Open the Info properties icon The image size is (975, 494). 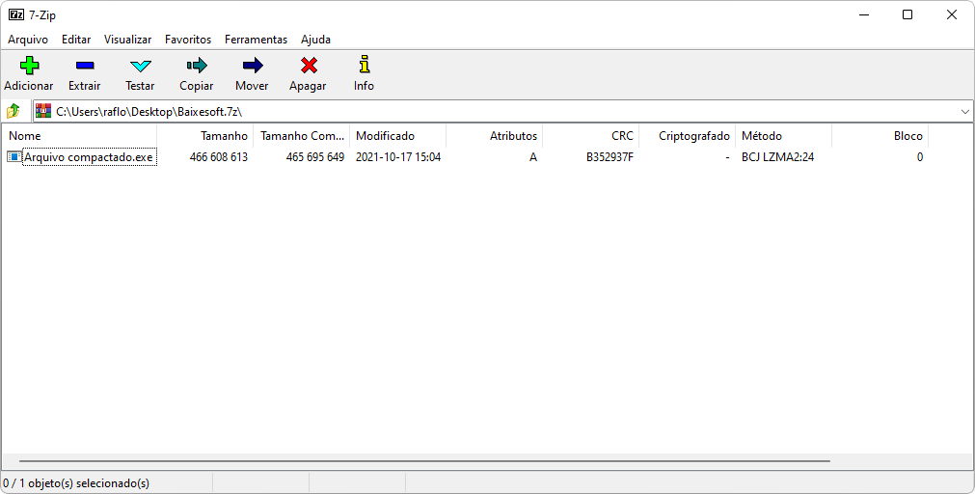[364, 67]
